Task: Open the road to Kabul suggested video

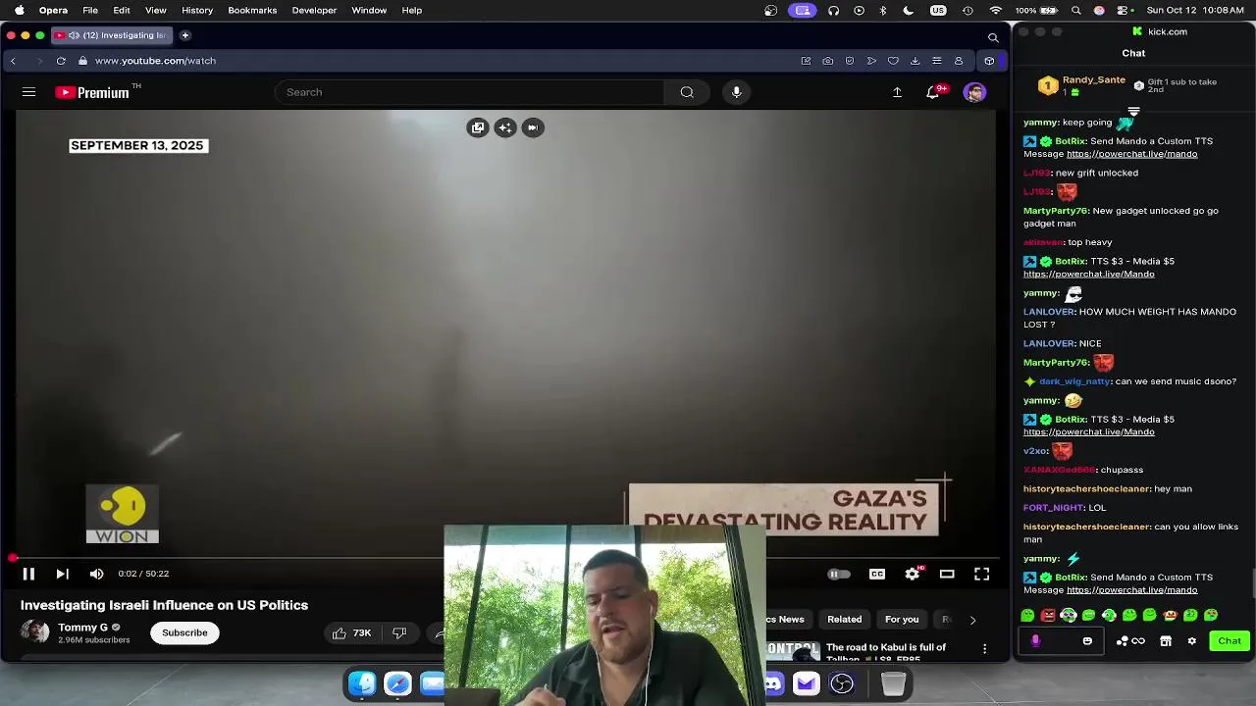Action: click(x=886, y=652)
